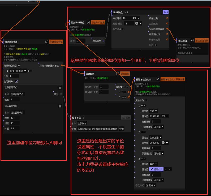Remove the 粒子表现节点 section
This screenshot has width=211, height=196.
[x=60, y=88]
